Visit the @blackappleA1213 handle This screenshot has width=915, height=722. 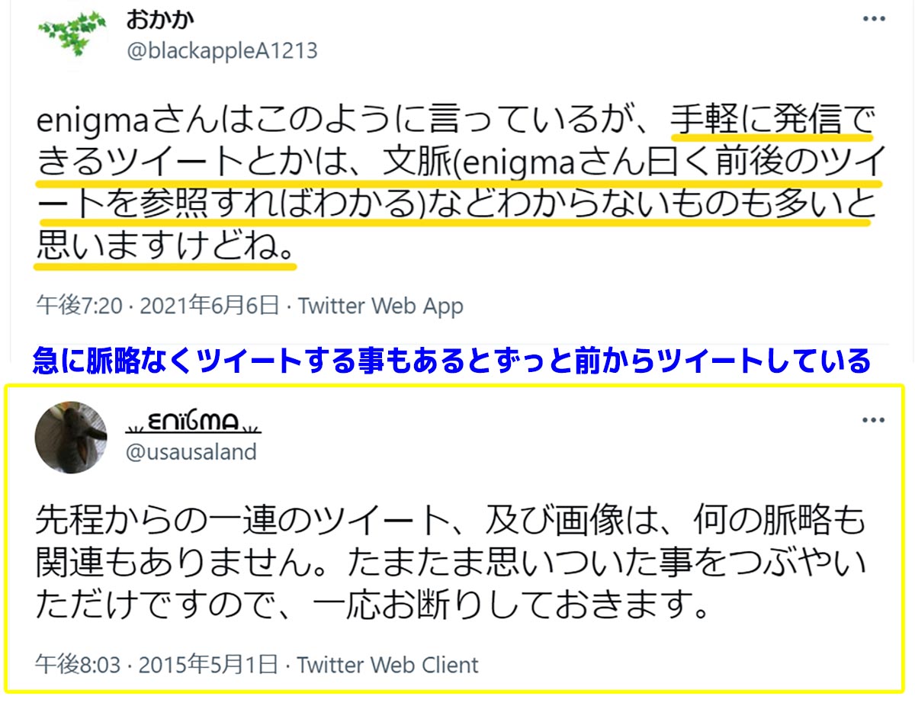[x=221, y=50]
